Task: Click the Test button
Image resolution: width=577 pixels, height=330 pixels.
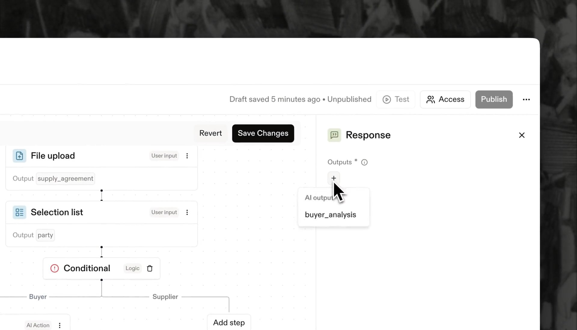Action: tap(396, 99)
